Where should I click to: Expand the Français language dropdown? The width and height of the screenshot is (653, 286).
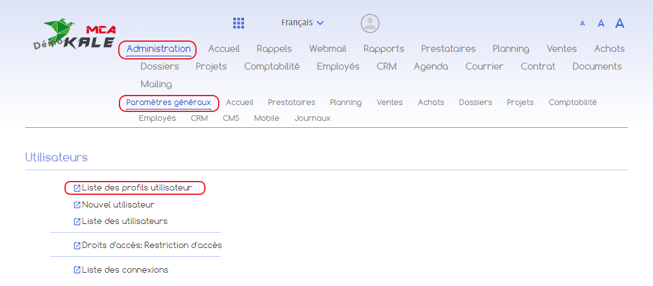pos(302,23)
